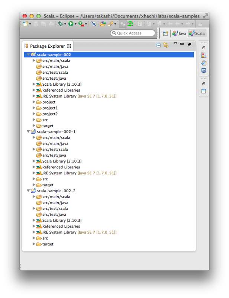The height and width of the screenshot is (298, 229).
Task: Maximize the Package Explorer view
Action: tap(189, 44)
